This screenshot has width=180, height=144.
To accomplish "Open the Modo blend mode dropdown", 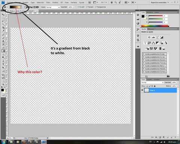I will pyautogui.click(x=53, y=7).
